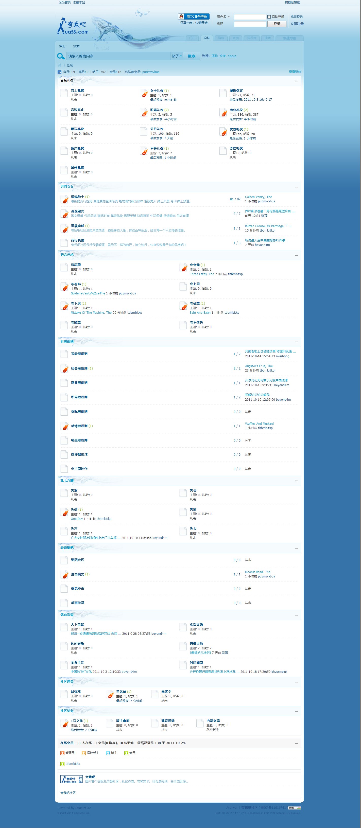
Task: Open the 快捷导航 menu tab
Action: click(x=289, y=38)
